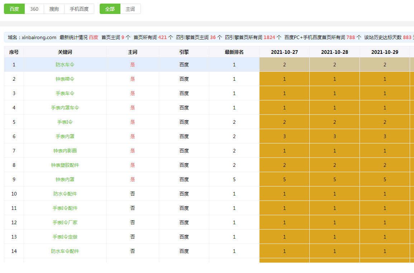Open keyword 防水车令配件
The height and width of the screenshot is (273, 414).
(65, 251)
